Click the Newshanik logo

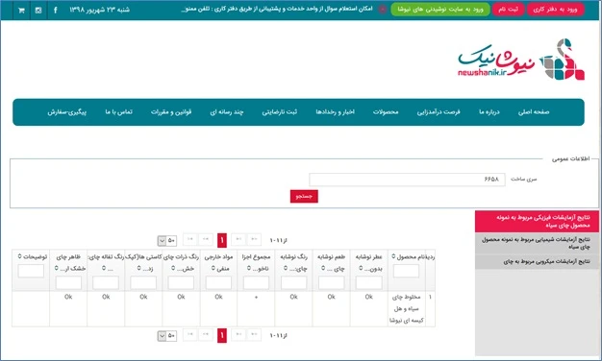(x=521, y=60)
